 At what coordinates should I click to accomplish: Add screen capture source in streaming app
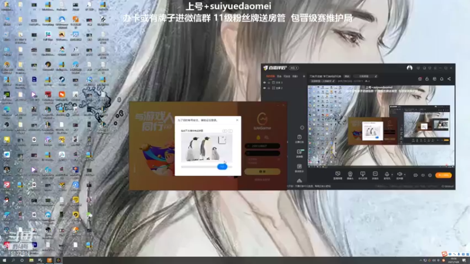tap(338, 175)
